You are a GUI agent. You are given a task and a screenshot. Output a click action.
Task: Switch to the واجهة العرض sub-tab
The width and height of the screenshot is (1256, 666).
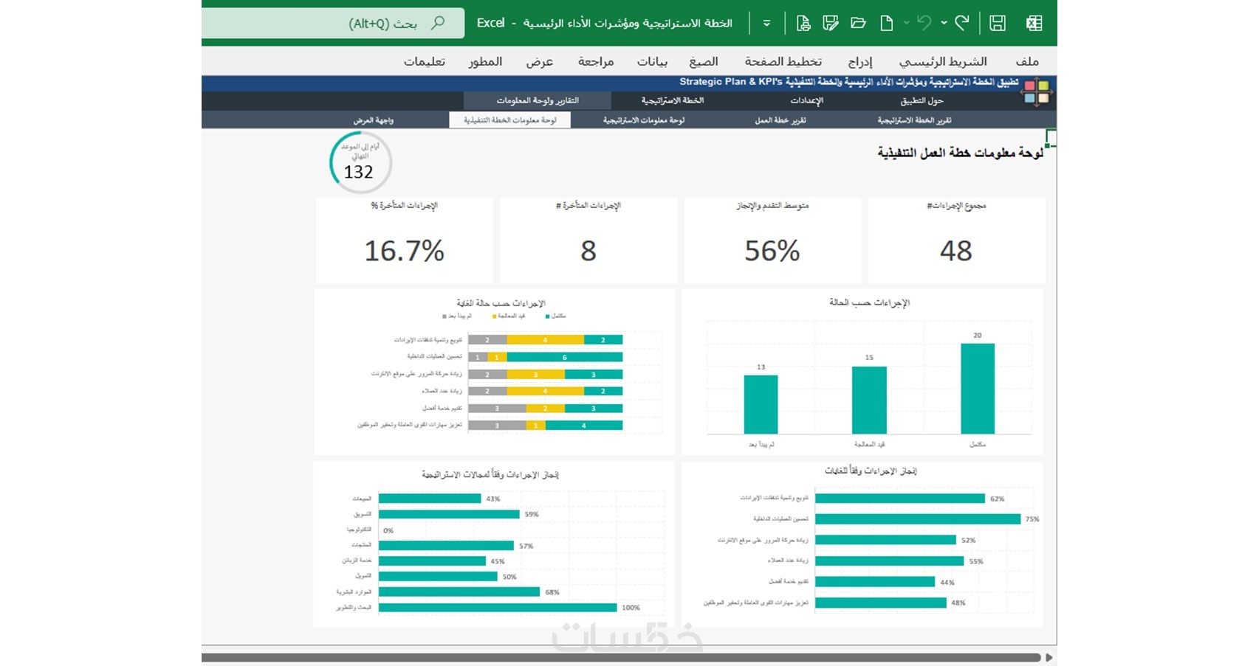(374, 120)
